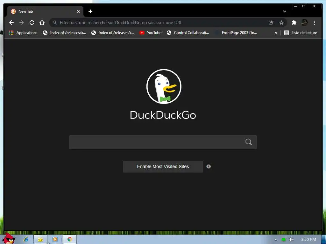Open first Index of /releases bookmark
The height and width of the screenshot is (244, 326).
click(x=64, y=33)
